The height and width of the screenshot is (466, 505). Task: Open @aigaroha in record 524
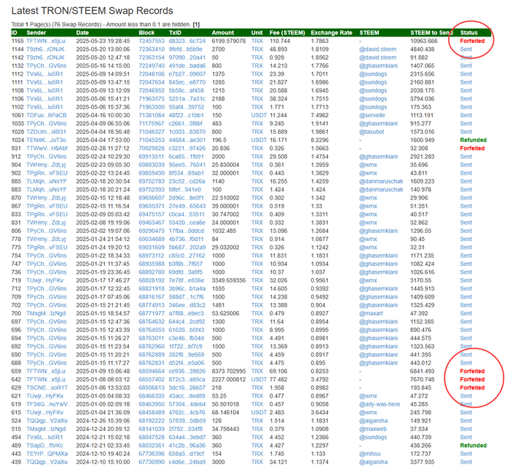373,421
